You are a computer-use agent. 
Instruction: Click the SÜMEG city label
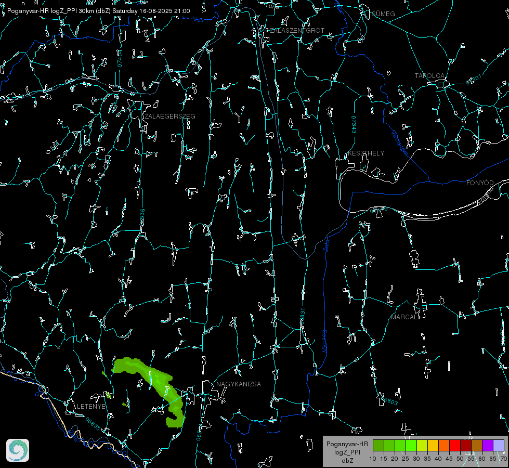(383, 14)
